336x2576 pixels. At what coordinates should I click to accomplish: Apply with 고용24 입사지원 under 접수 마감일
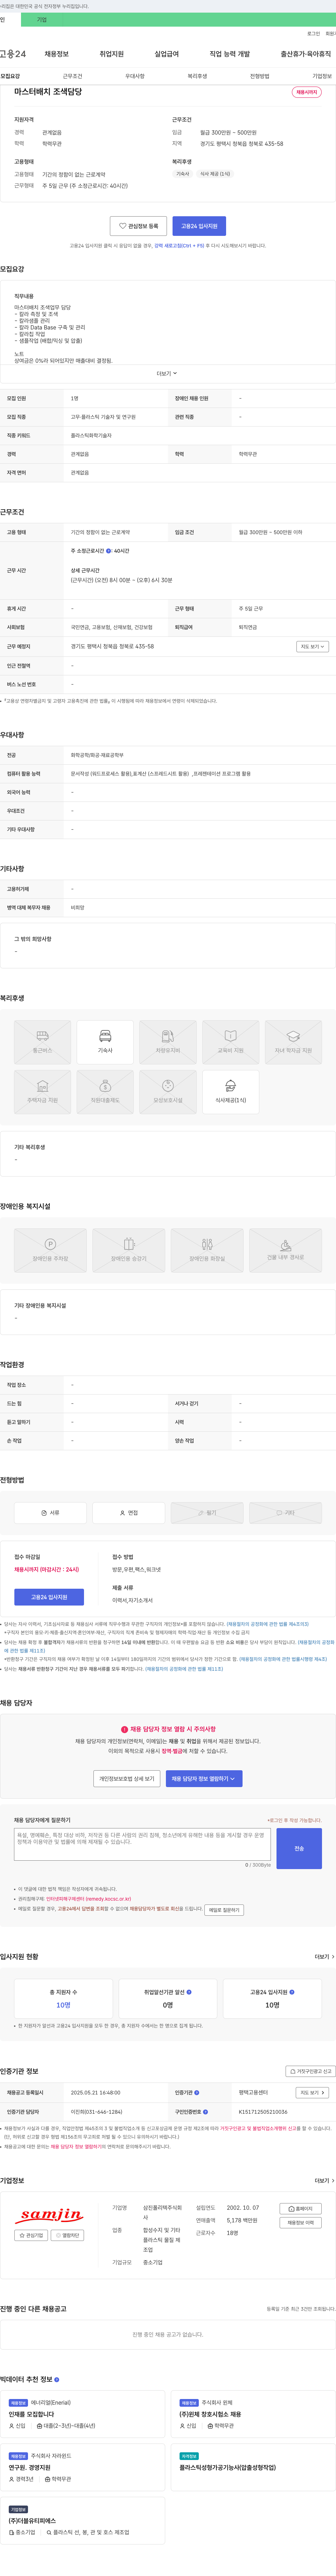49,1597
